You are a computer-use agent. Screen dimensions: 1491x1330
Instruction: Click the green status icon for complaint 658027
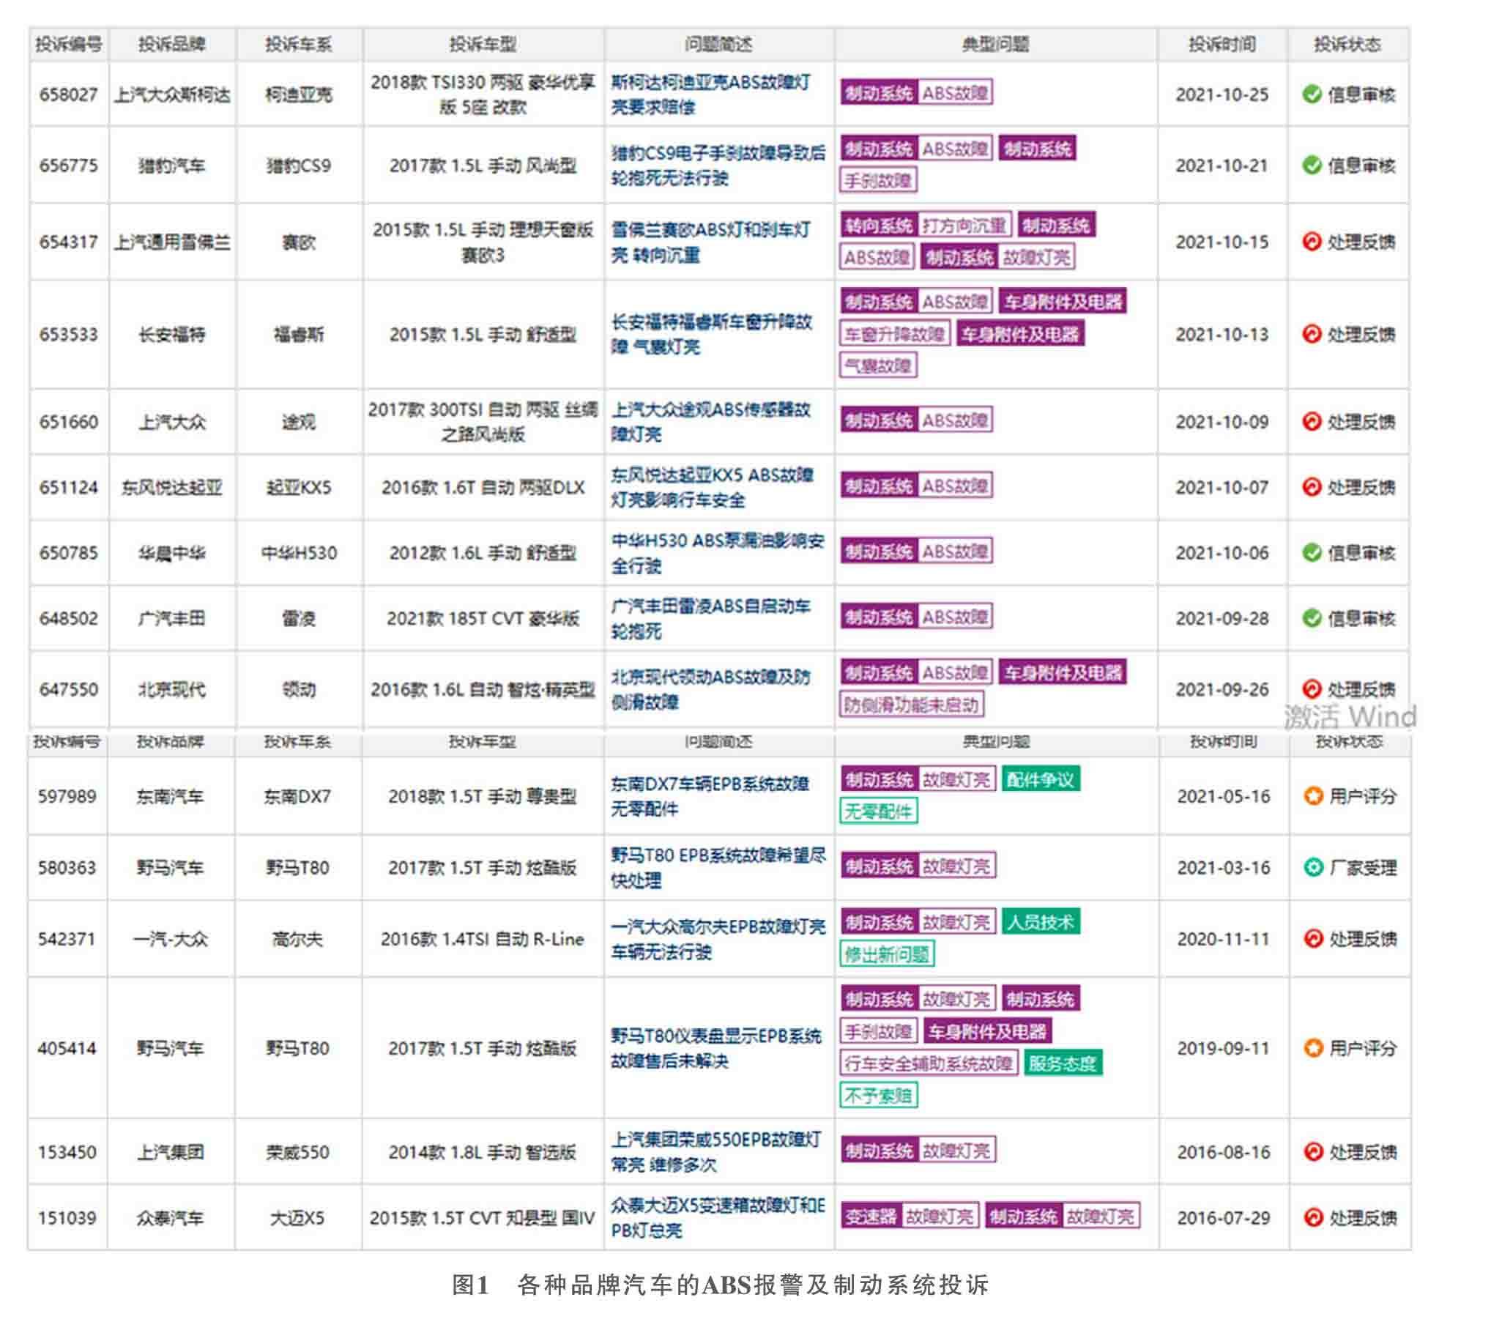(1312, 94)
